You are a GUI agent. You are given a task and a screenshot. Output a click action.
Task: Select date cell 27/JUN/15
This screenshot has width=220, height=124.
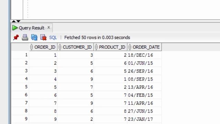click(144, 111)
